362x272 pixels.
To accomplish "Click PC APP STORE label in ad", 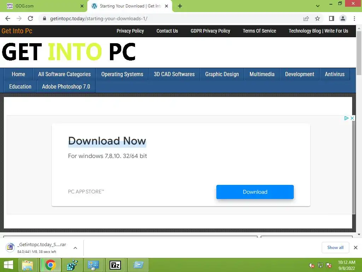I will click(86, 192).
